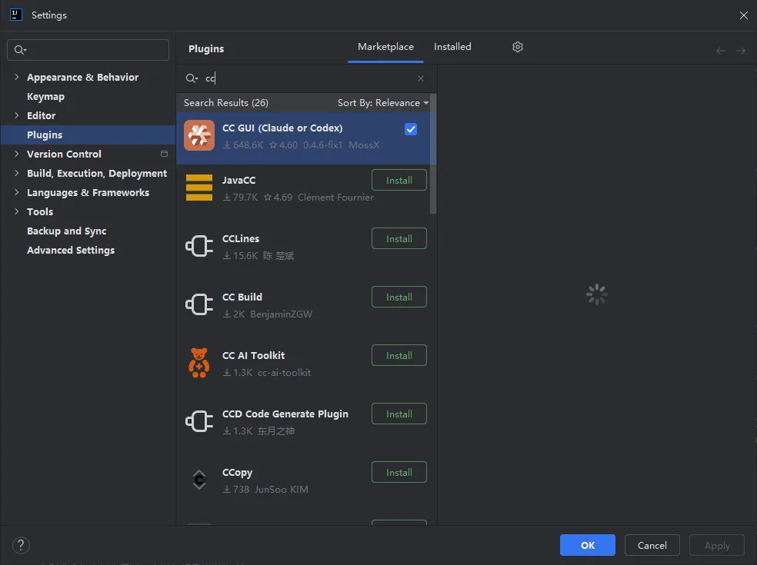Click the BenjaminZGW vendor name

tap(281, 314)
